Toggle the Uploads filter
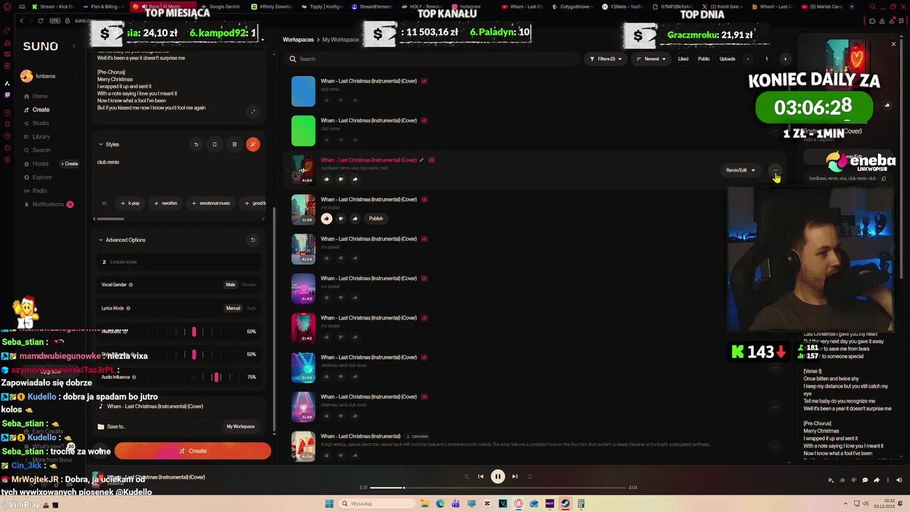This screenshot has height=512, width=910. [727, 59]
